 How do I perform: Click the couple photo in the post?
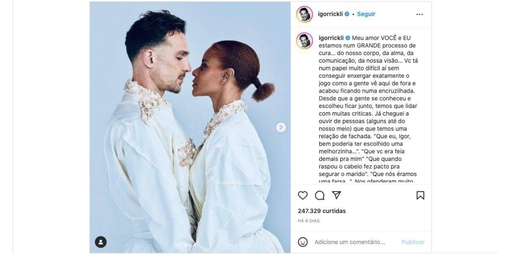tap(190, 127)
